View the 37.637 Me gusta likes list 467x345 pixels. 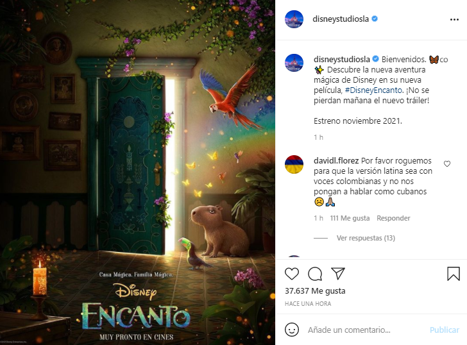[x=315, y=291]
